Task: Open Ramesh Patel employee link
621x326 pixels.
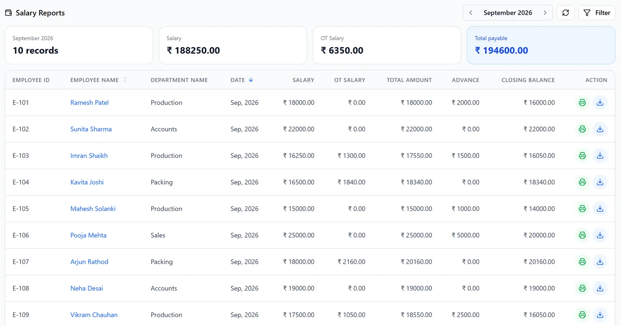Action: pos(90,102)
